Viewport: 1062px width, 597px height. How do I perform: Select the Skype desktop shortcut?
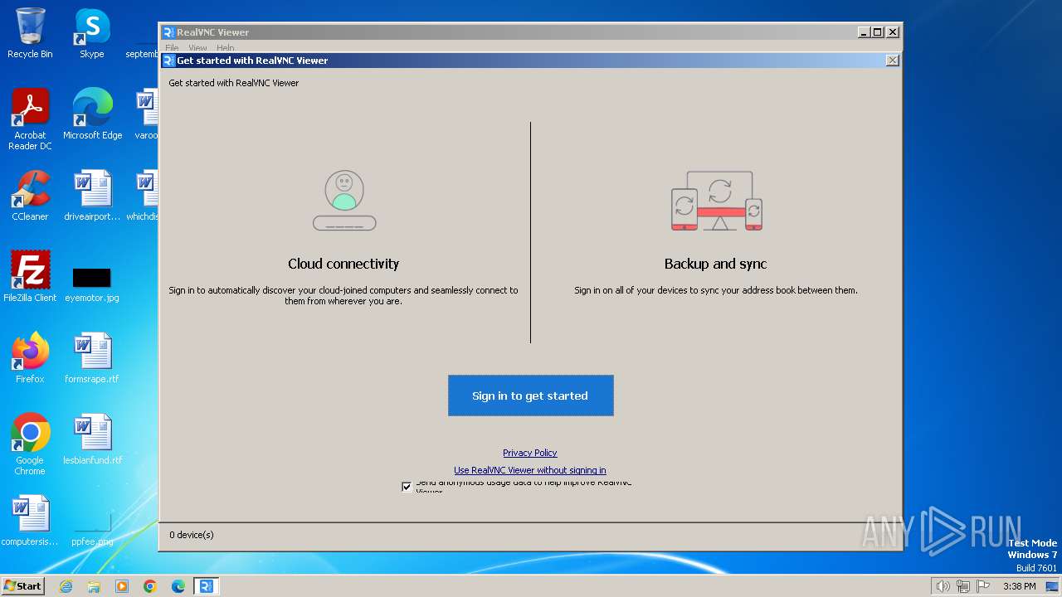point(92,33)
